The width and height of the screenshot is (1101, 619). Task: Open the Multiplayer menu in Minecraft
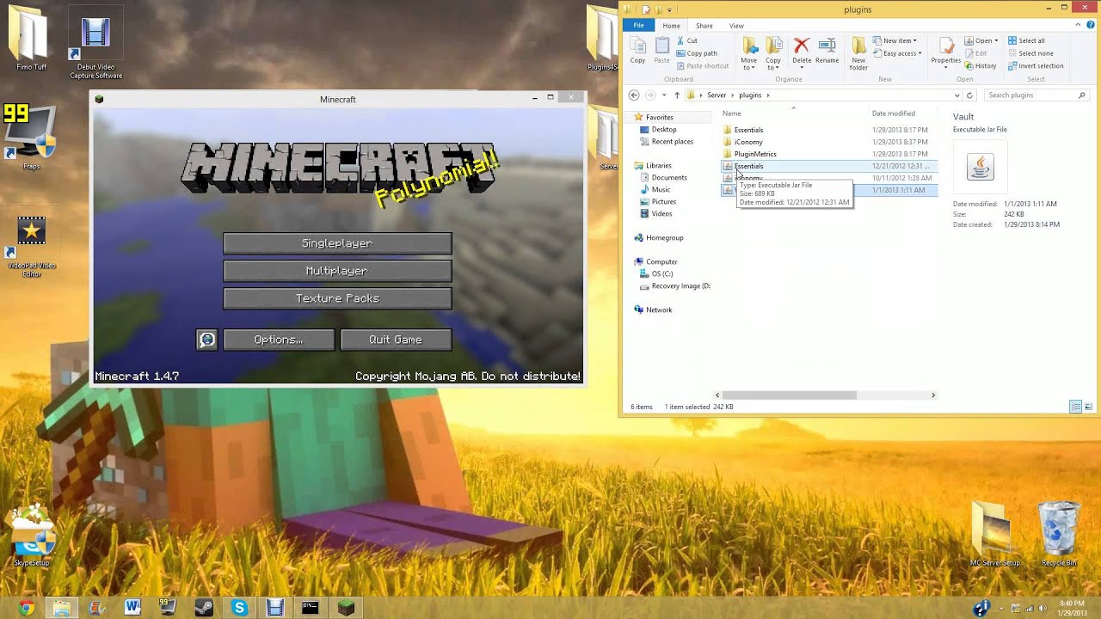point(337,271)
